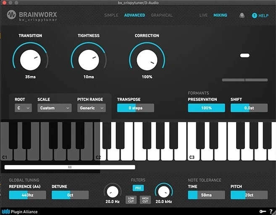The image size is (276, 215).
Task: Click the TRANSITION knob
Action: 30,60
